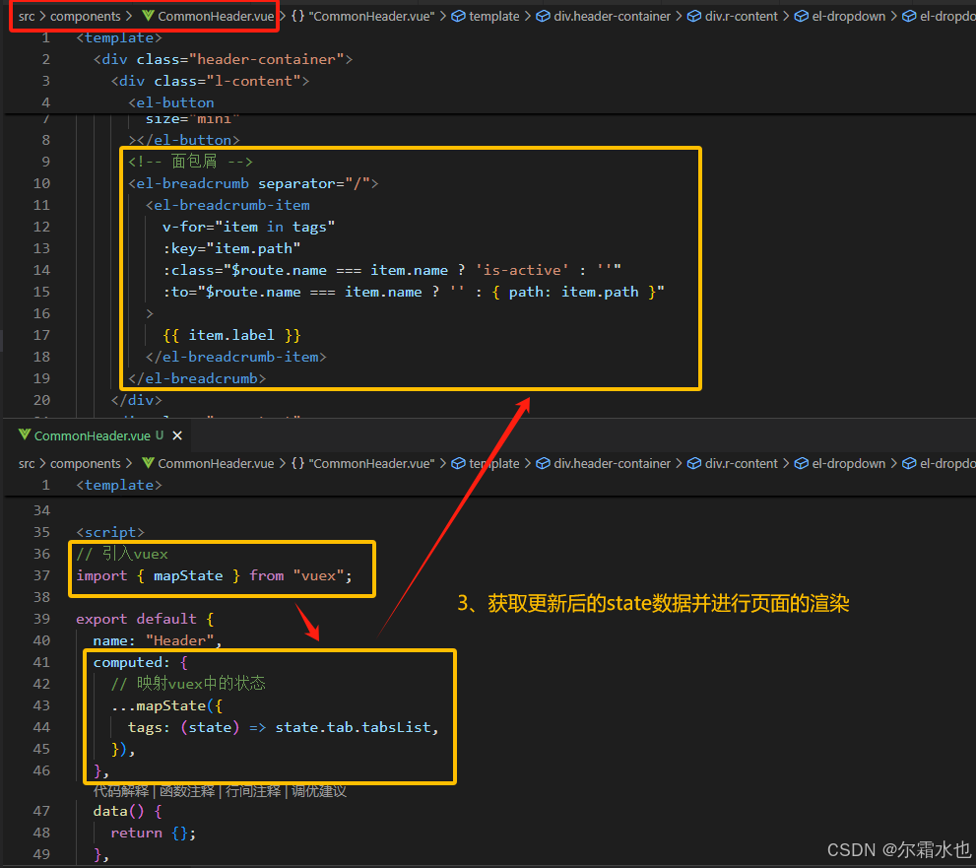The image size is (976, 868).
Task: Open 'components' in the lower editor breadcrumb
Action: [x=86, y=463]
